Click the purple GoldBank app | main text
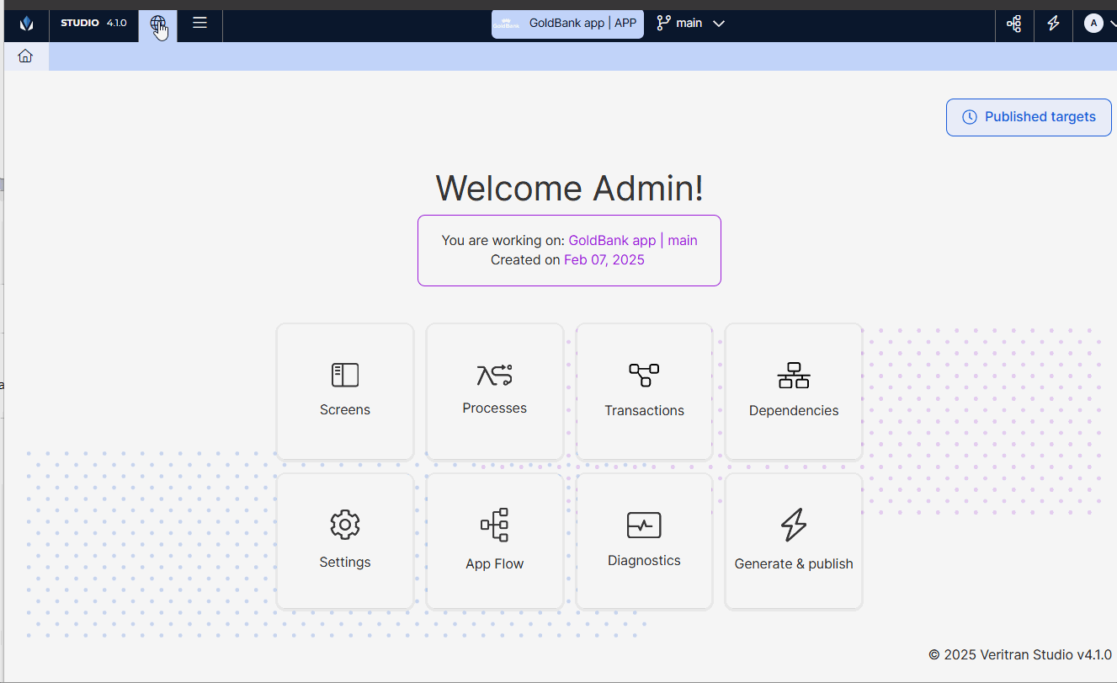This screenshot has height=683, width=1117. 632,240
